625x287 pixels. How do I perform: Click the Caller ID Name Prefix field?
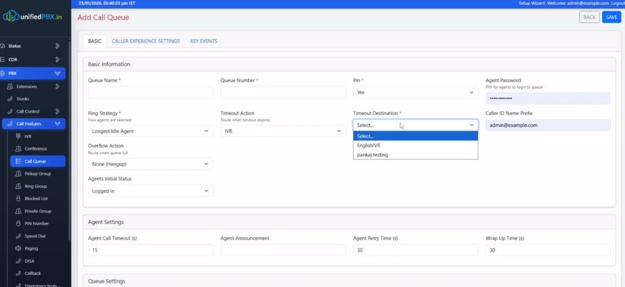(x=548, y=125)
